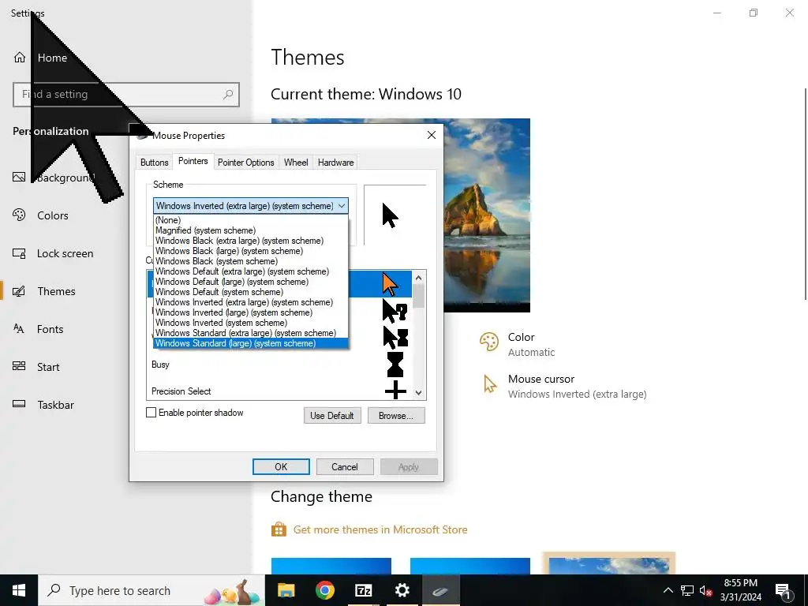Click the Find a setting search box
The height and width of the screenshot is (606, 808).
125,95
